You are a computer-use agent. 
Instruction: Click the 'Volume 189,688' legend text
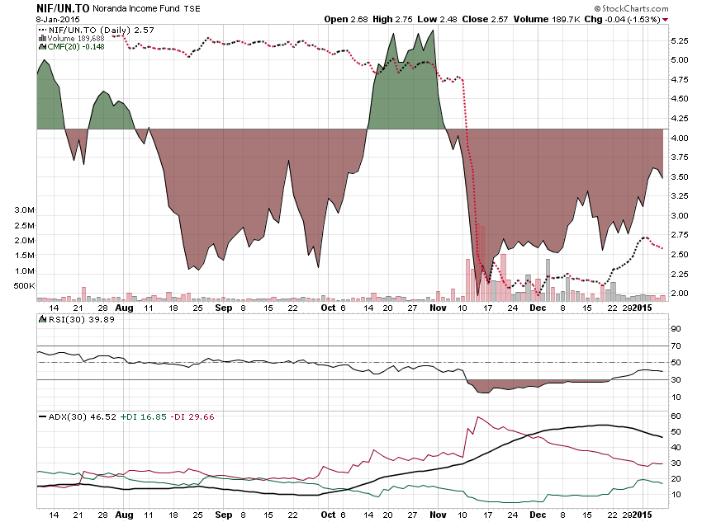coord(76,39)
